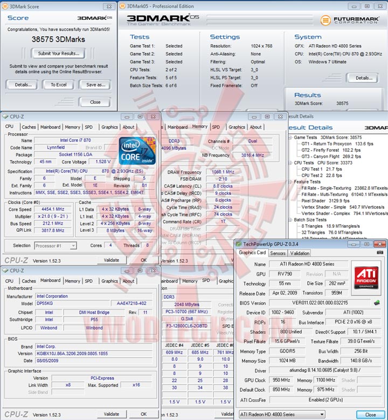This screenshot has height=420, width=388.
Task: Collapse Batch Size Tests tree node
Action: click(290, 220)
